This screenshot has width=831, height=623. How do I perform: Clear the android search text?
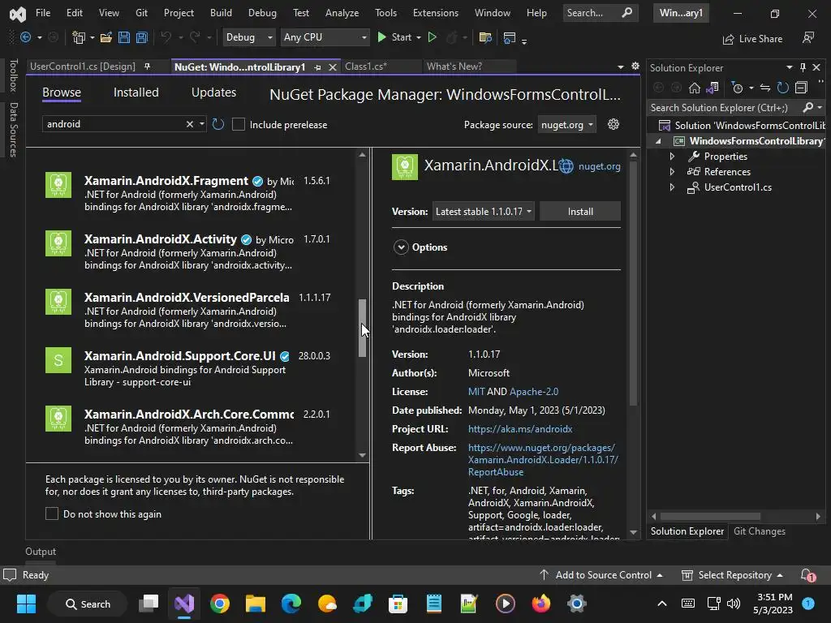(x=189, y=124)
